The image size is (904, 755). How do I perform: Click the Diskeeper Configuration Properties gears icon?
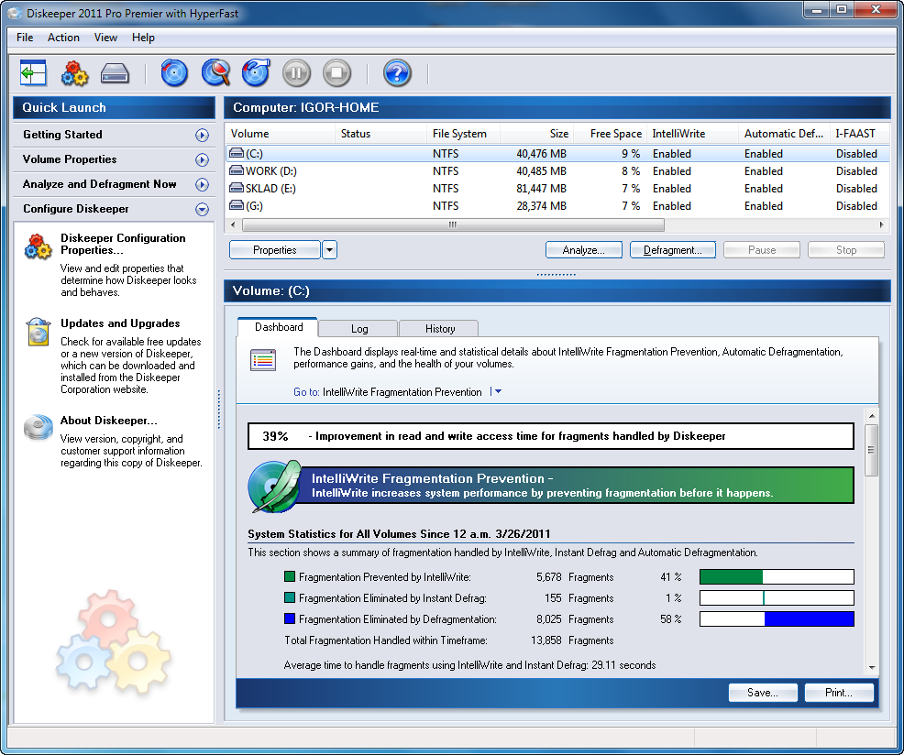[39, 246]
